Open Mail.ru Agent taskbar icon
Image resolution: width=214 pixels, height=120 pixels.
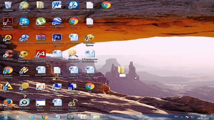coord(71,117)
